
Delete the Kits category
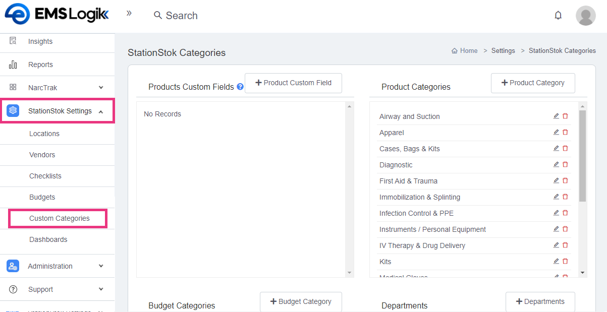[x=565, y=261]
